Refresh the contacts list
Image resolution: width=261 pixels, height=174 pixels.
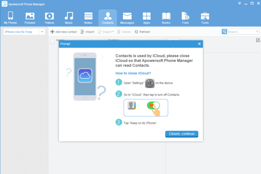(142, 32)
